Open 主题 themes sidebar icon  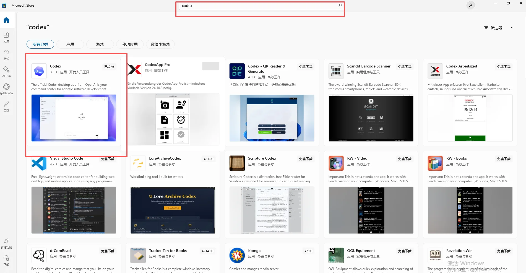click(x=6, y=106)
